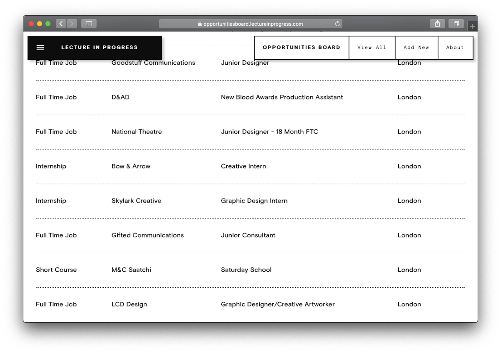Screen dimensions: 501x353
Task: Open M&C Saatchi Saturday School listing
Action: tap(246, 270)
